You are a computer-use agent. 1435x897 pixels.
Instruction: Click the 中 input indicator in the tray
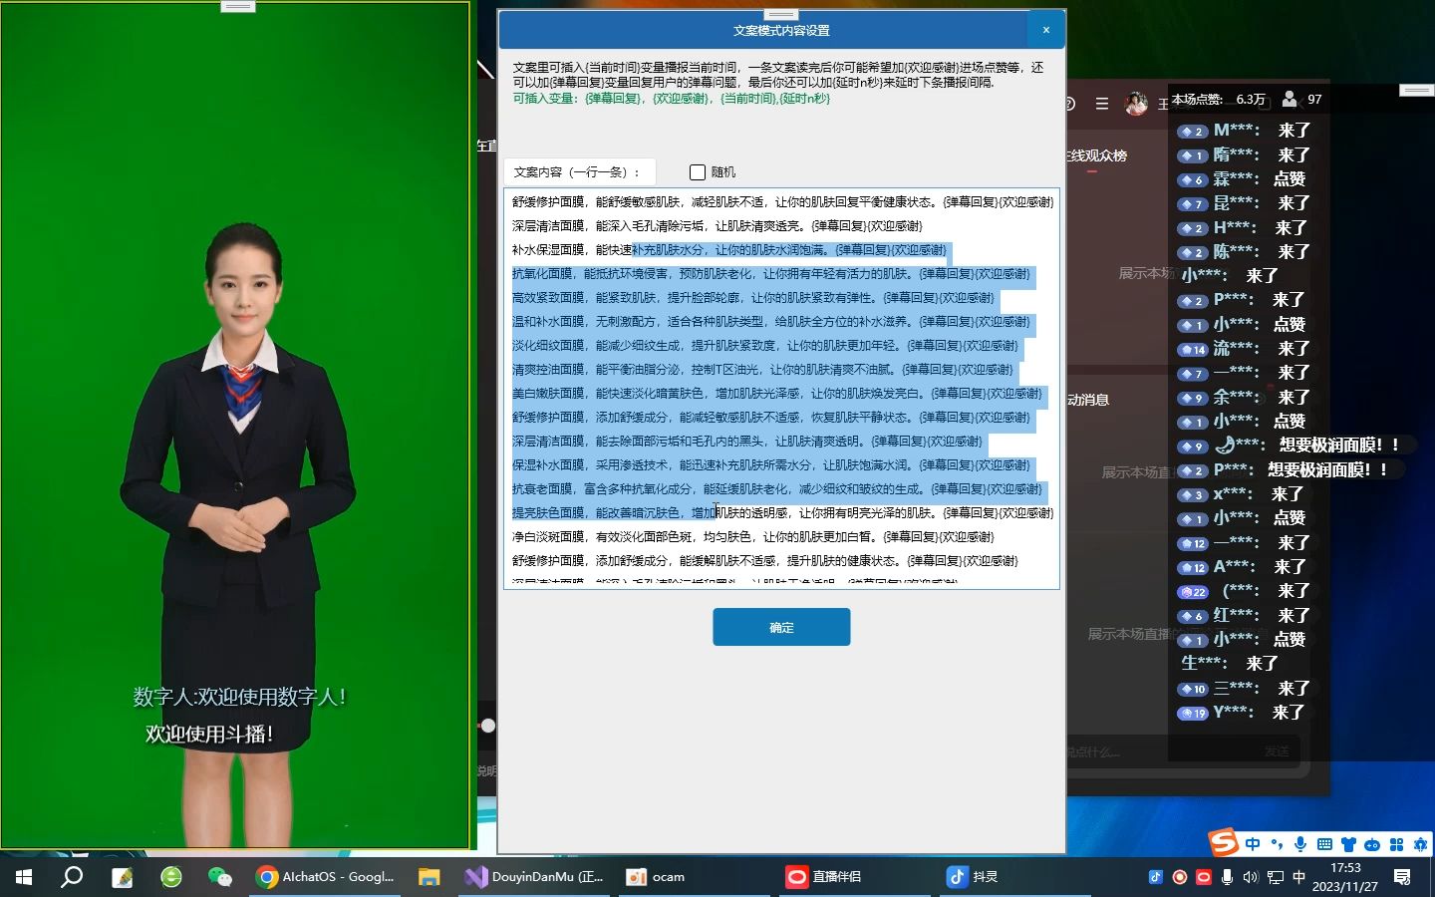pos(1298,877)
